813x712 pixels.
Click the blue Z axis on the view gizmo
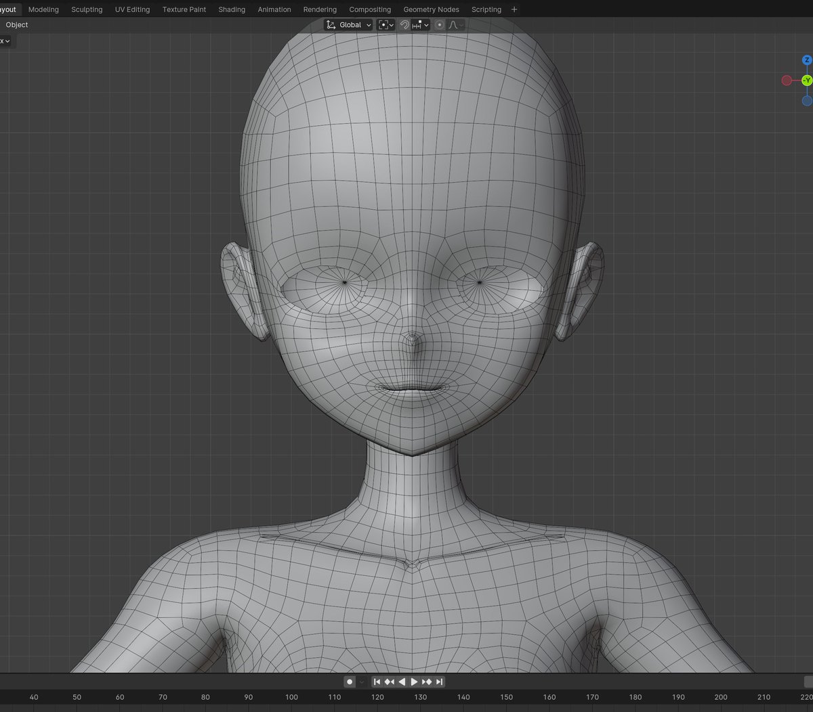coord(806,60)
